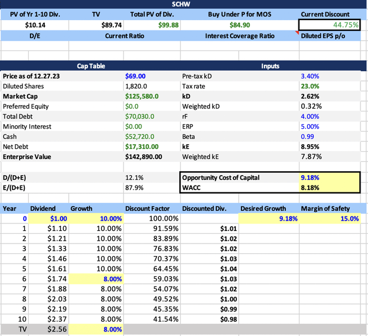Select the Market Cap value $125,580.0

152,96
